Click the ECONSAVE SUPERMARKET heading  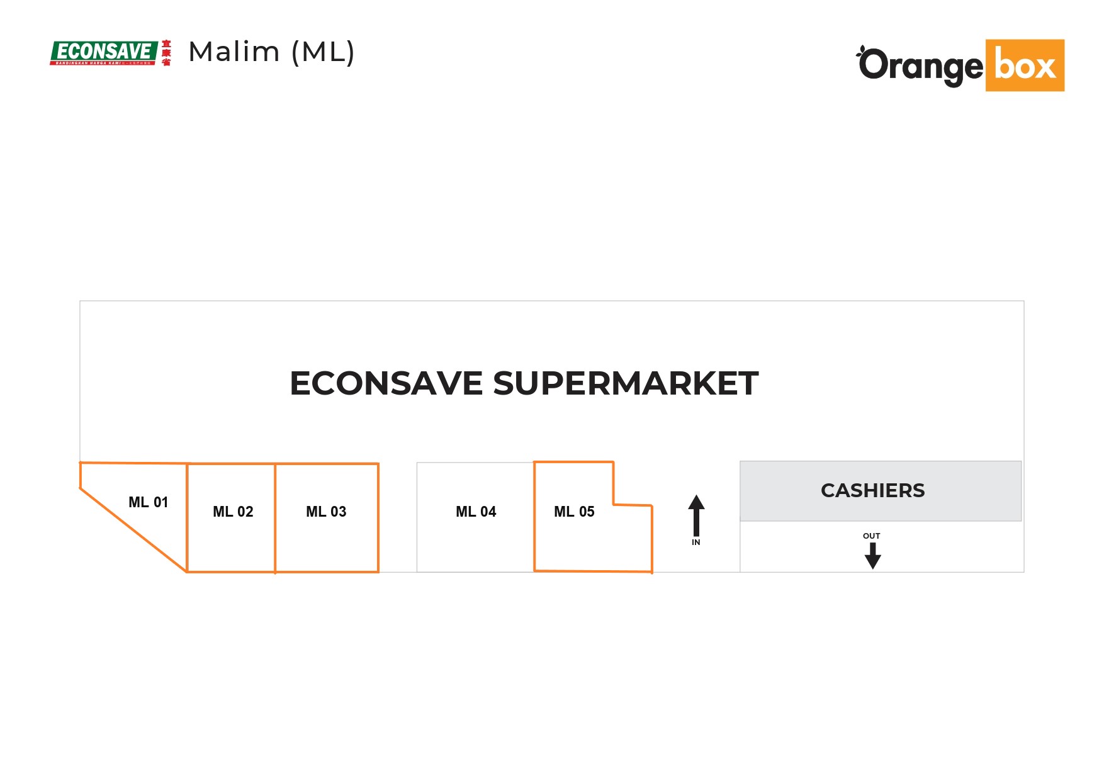(x=524, y=383)
